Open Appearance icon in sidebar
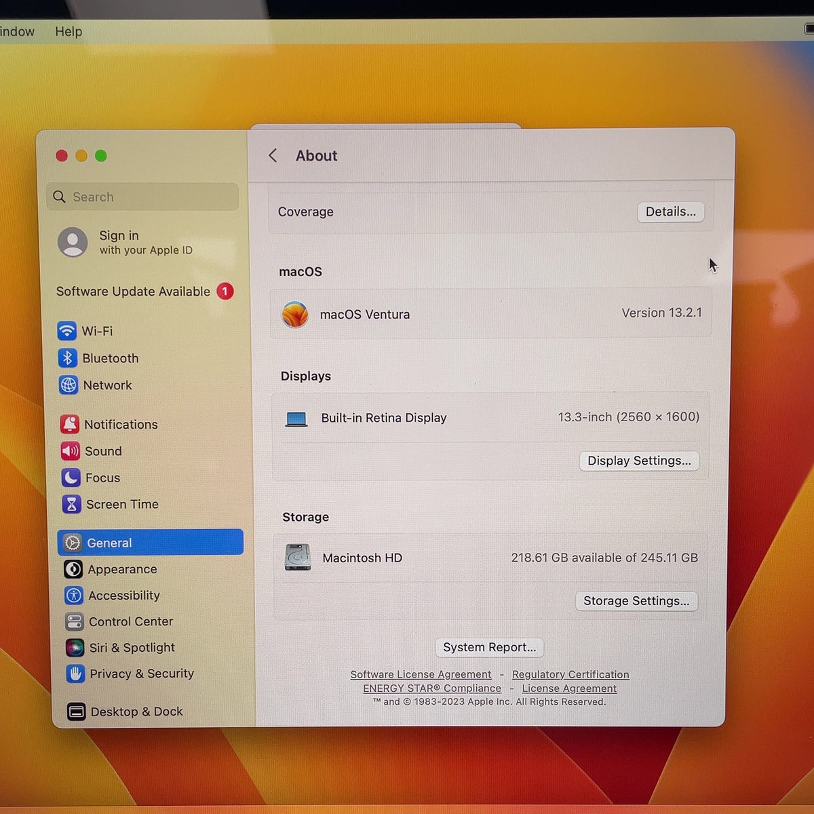 [x=73, y=569]
